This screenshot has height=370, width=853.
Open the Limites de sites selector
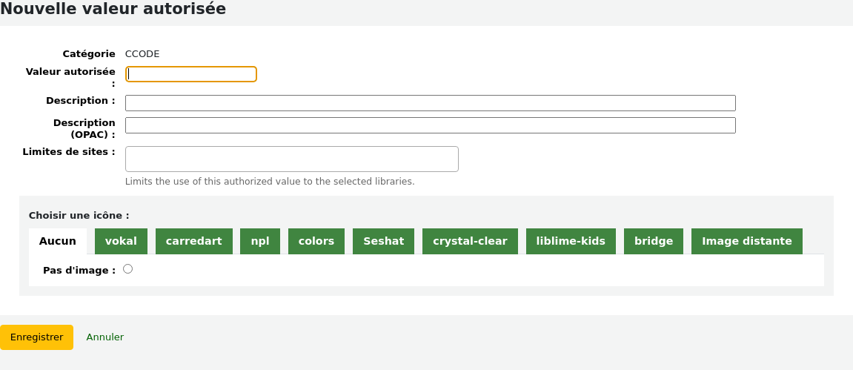coord(291,159)
